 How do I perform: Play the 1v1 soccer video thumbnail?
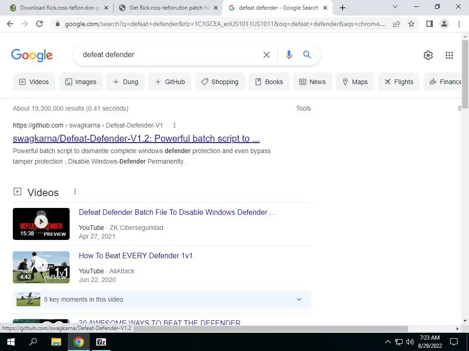pos(41,267)
